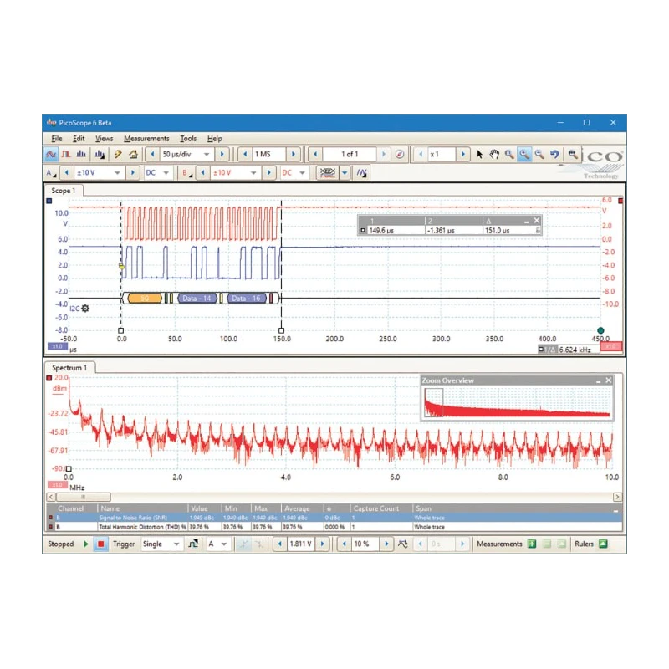Select the Scope 1 tab
The width and height of the screenshot is (669, 669).
pyautogui.click(x=64, y=191)
